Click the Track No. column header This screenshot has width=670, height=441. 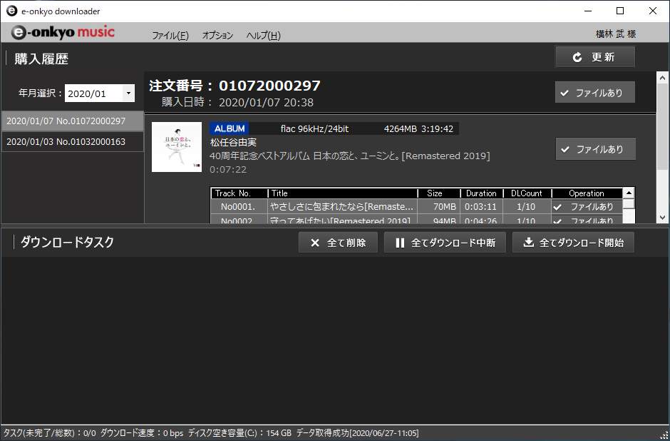tap(239, 193)
